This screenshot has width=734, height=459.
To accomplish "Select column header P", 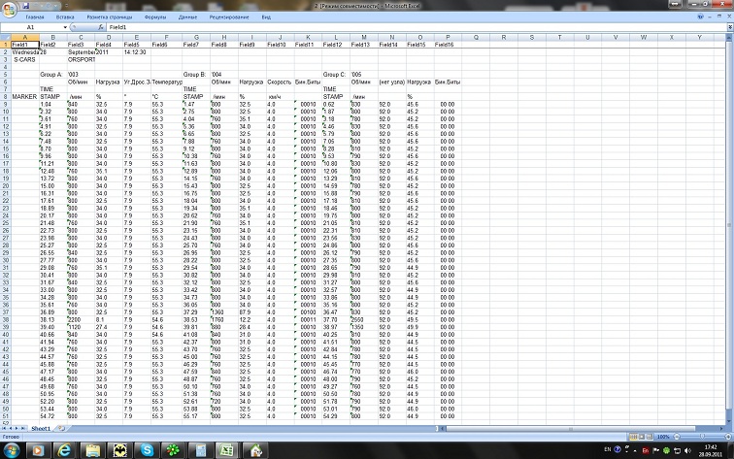I will tap(448, 37).
